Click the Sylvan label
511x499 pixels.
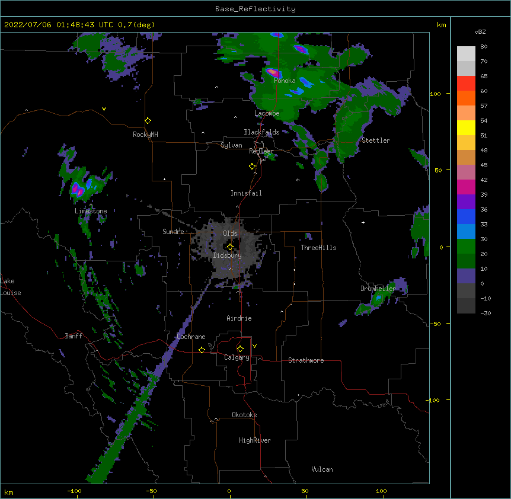[x=231, y=145]
